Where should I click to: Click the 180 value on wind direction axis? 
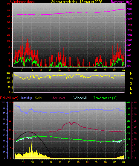[8, 82]
